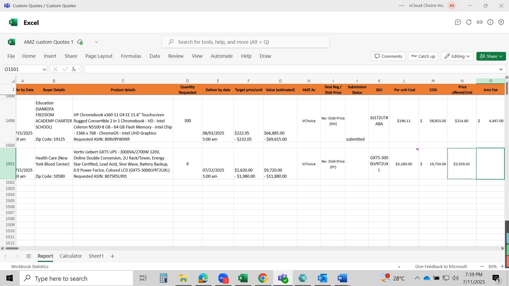Launch Calculator from the taskbar
This screenshot has width=509, height=286.
[x=163, y=278]
